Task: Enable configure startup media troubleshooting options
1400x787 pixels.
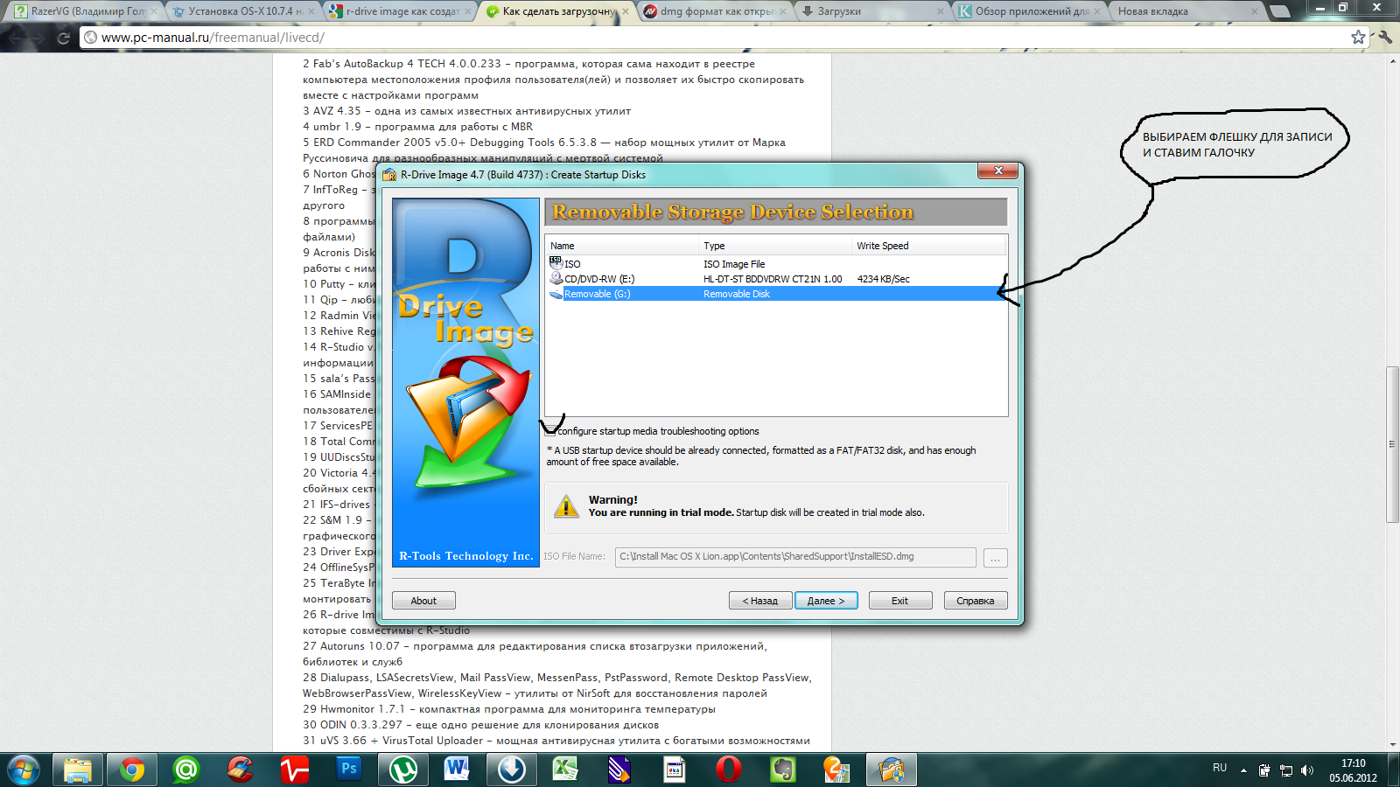Action: (550, 431)
